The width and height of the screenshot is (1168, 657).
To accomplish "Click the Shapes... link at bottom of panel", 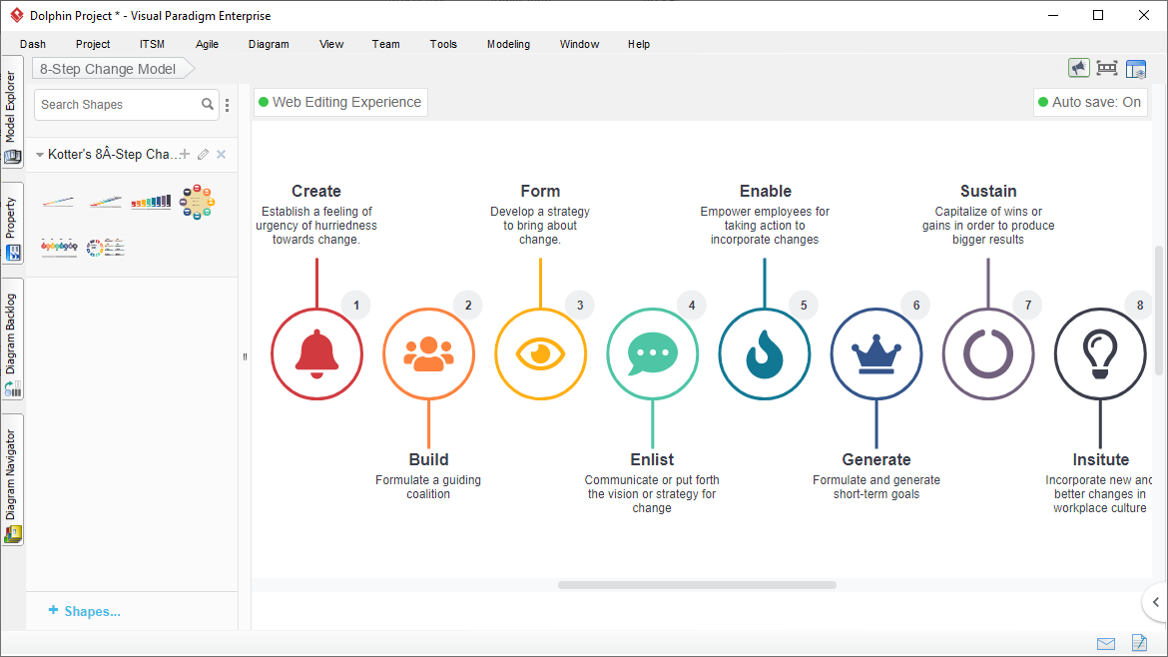I will (x=83, y=610).
